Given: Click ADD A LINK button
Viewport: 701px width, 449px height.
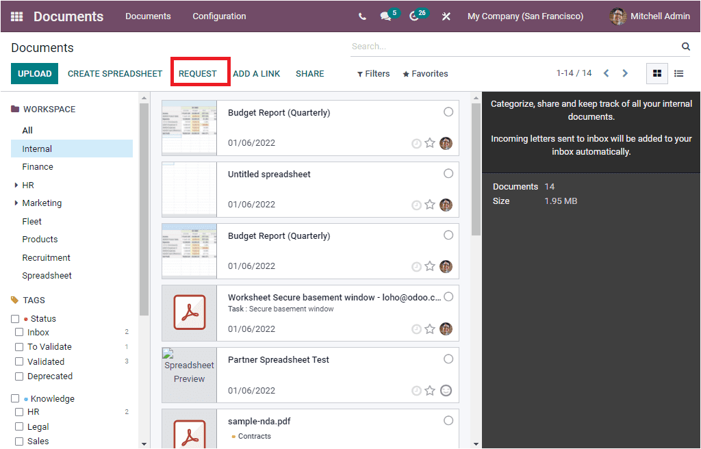Looking at the screenshot, I should click(x=257, y=74).
